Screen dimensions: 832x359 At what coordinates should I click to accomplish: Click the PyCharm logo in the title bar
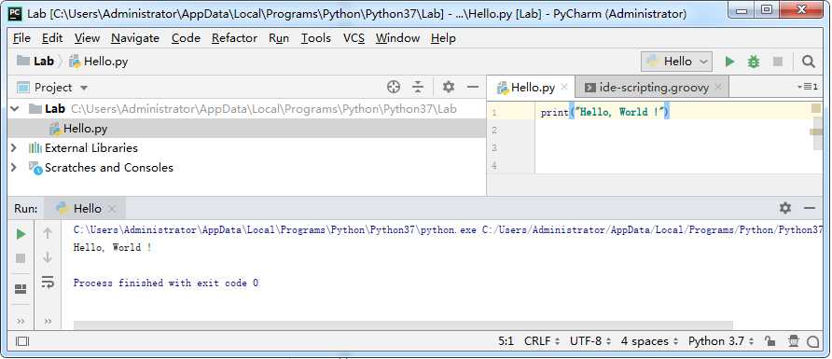pyautogui.click(x=16, y=13)
